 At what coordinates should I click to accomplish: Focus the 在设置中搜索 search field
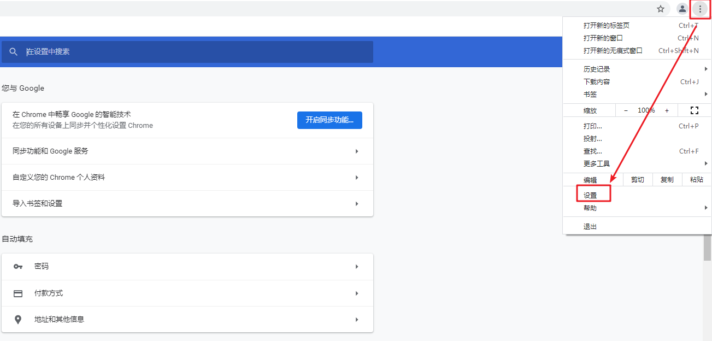click(x=187, y=52)
